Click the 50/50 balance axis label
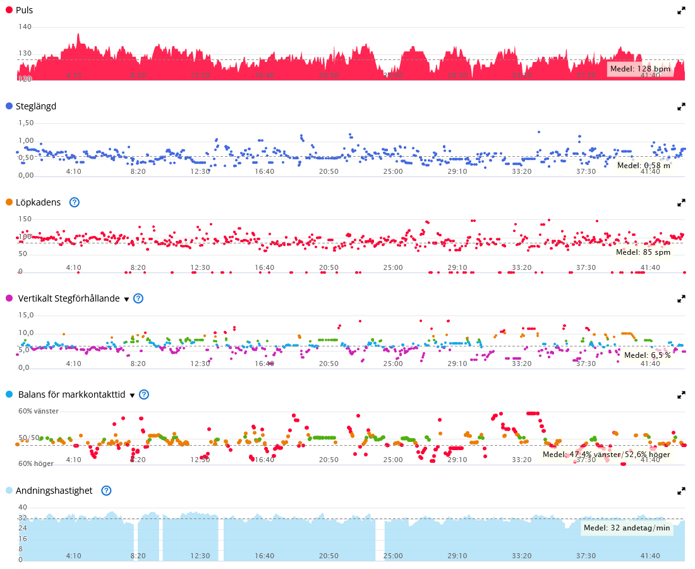This screenshot has height=569, width=695. [28, 437]
